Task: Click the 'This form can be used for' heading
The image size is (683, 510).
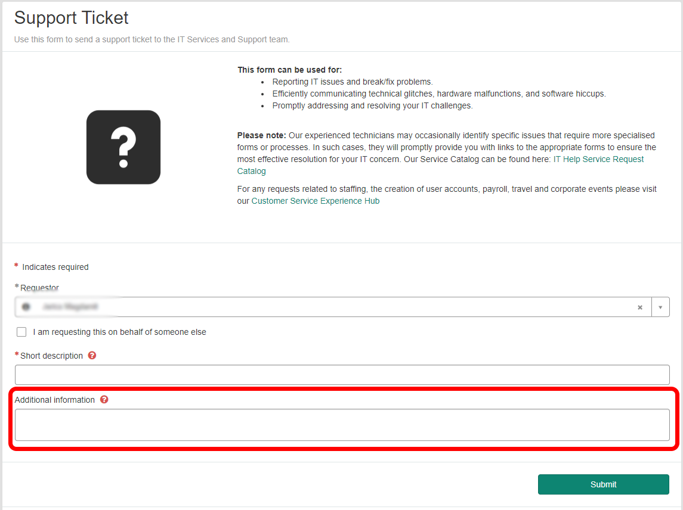Action: point(290,70)
